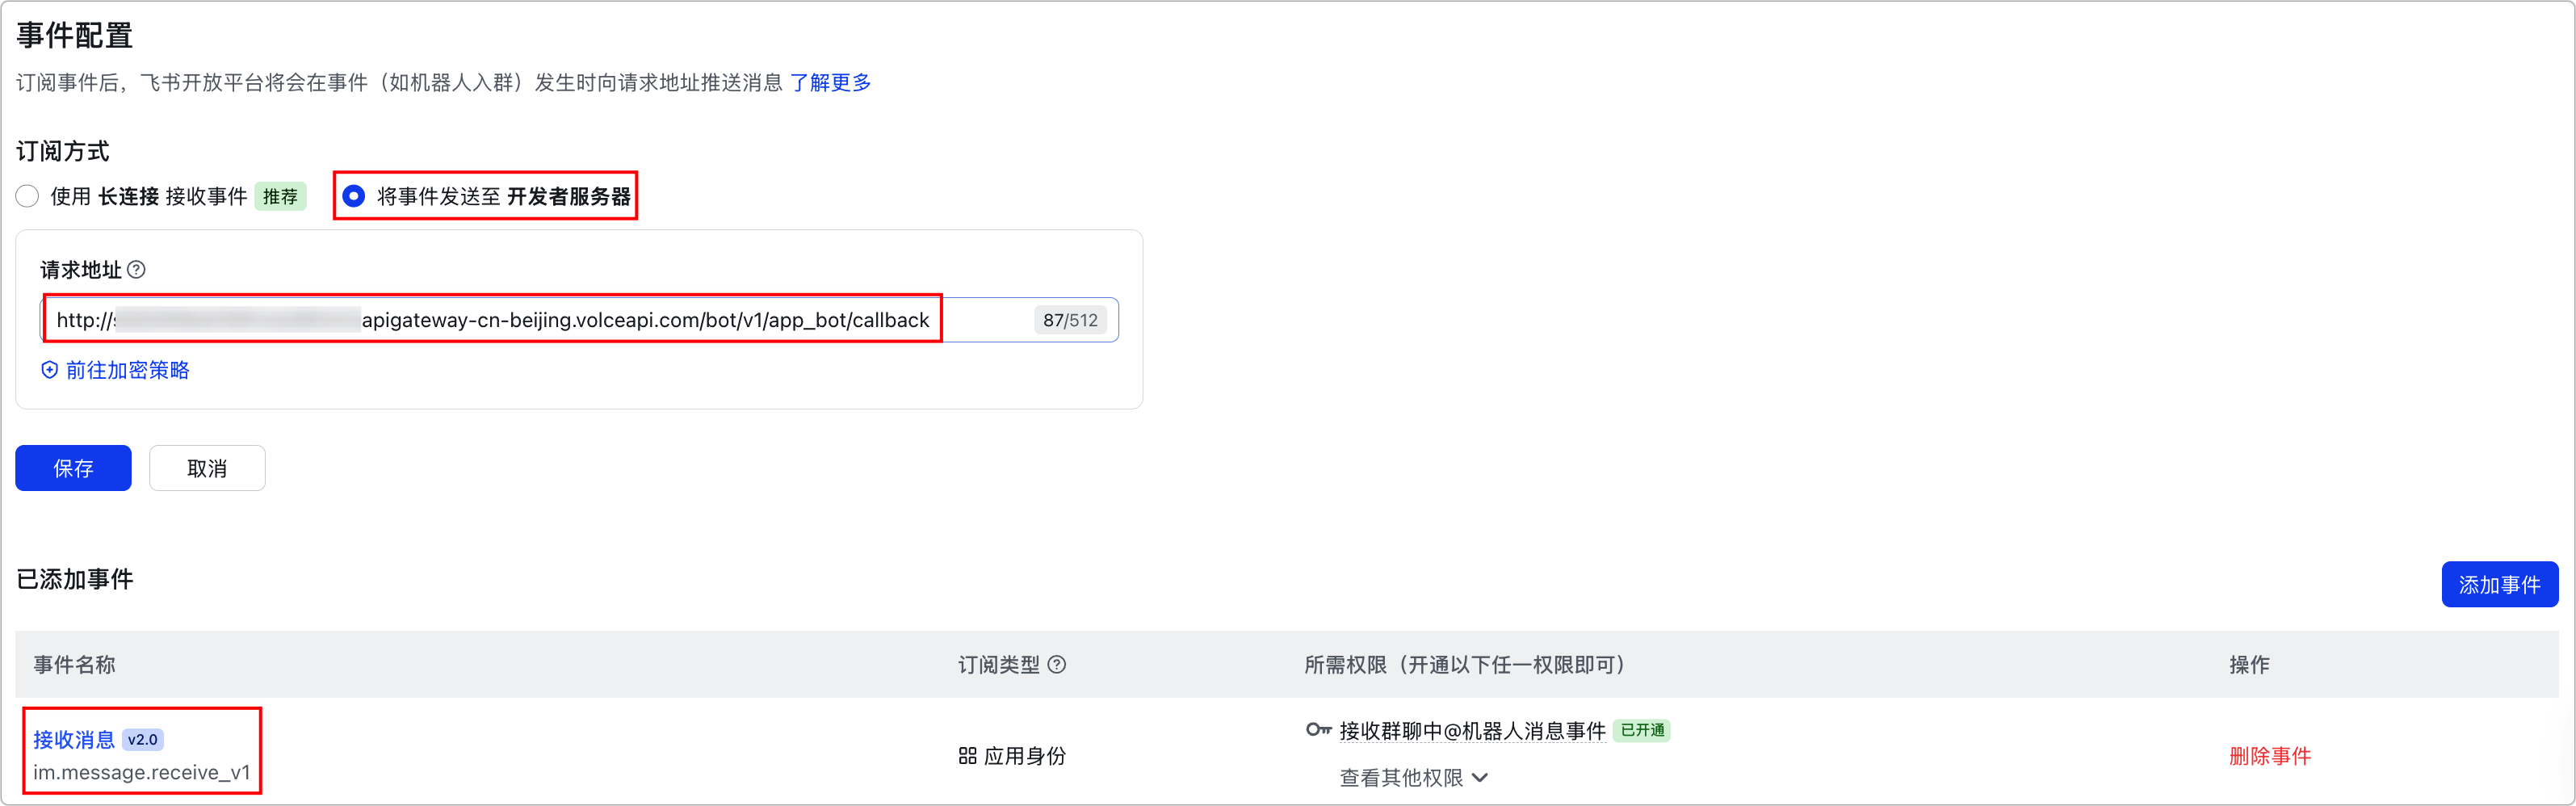Click the 所需权限 column header
The width and height of the screenshot is (2576, 806).
coord(1467,665)
